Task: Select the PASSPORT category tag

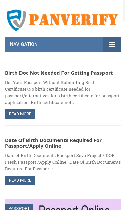Action: coord(19,207)
